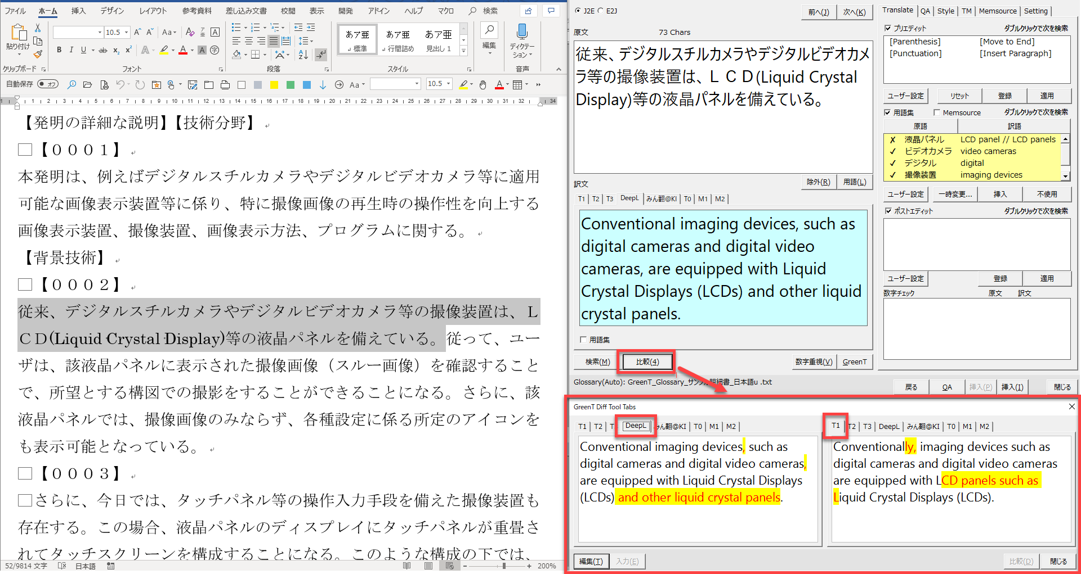Select the E2J radio button
The image size is (1081, 574).
(600, 11)
